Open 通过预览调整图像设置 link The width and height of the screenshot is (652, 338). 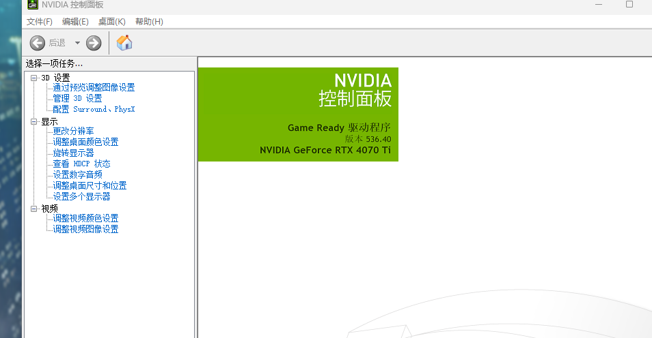pyautogui.click(x=94, y=87)
